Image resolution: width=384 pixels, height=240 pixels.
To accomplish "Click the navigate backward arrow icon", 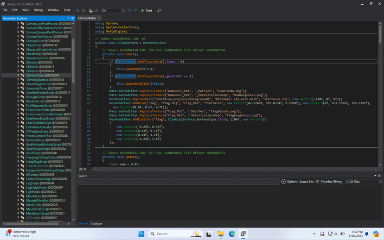I will 78,10.
